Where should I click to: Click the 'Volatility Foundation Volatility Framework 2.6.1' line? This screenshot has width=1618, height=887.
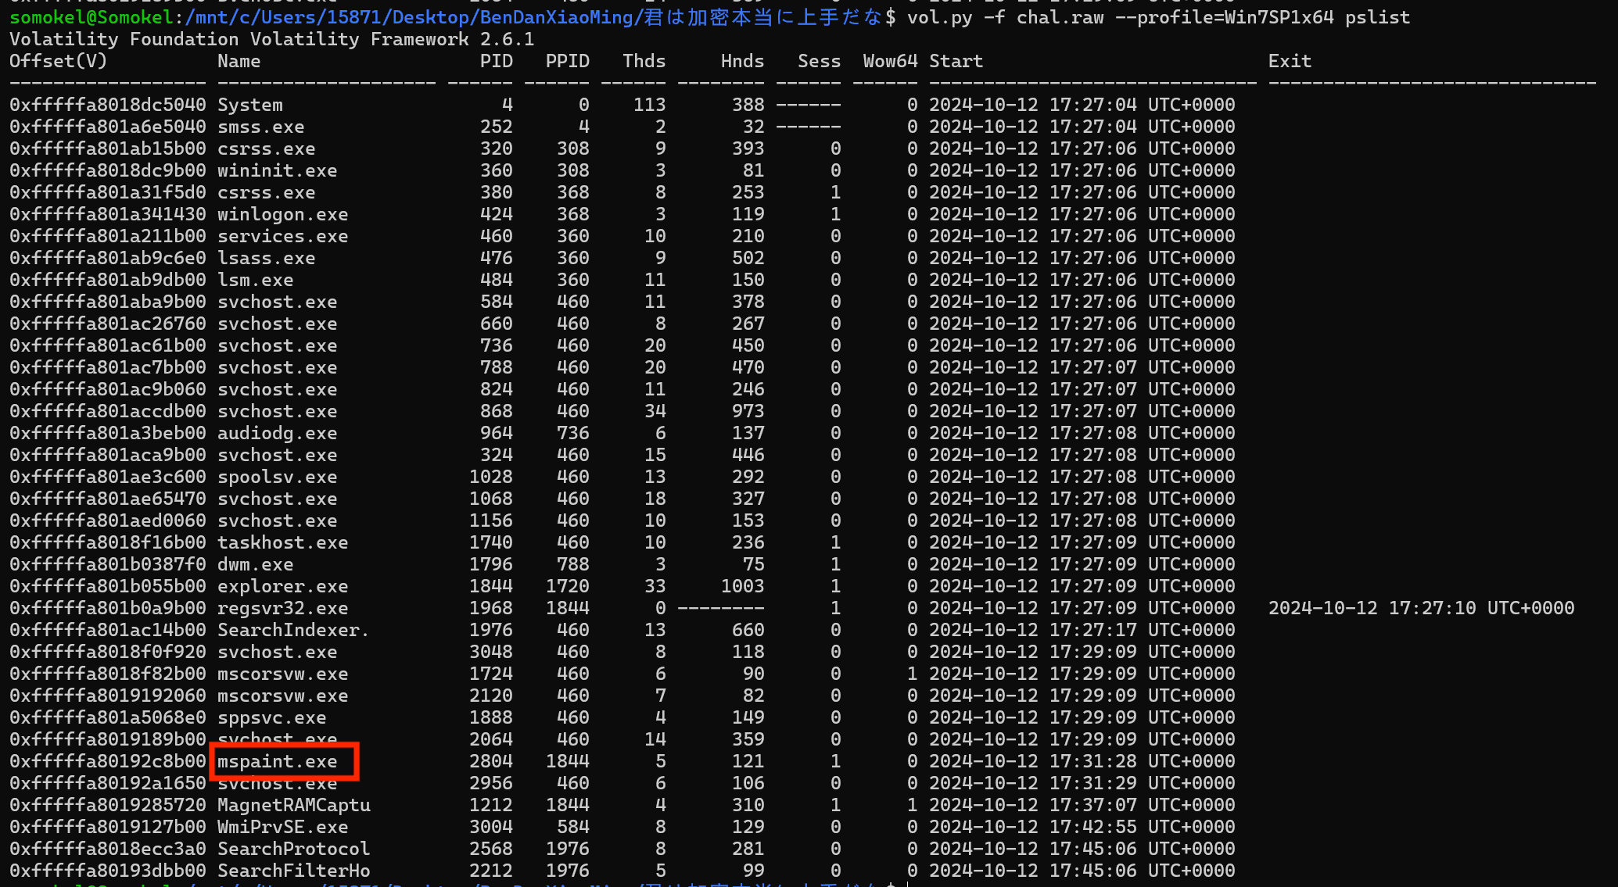click(272, 39)
